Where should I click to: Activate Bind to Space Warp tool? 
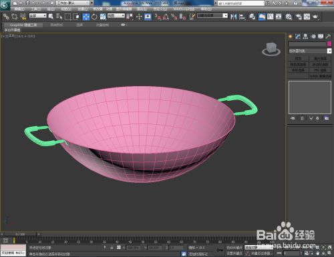[x=23, y=17]
